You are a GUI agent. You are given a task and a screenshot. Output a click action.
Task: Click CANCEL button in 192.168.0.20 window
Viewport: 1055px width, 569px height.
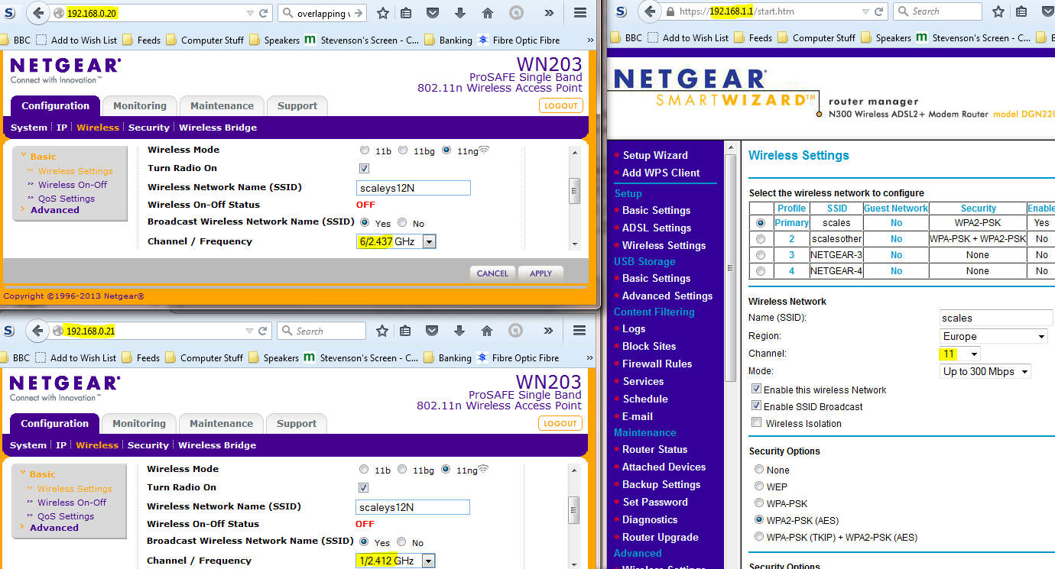coord(492,273)
